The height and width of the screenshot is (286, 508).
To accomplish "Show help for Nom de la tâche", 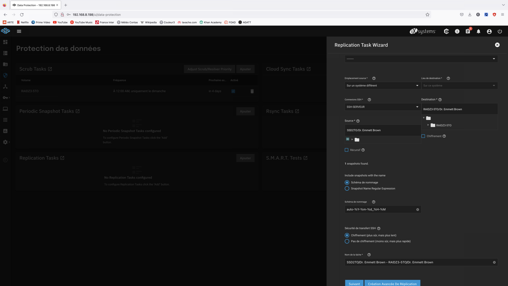I will click(369, 255).
